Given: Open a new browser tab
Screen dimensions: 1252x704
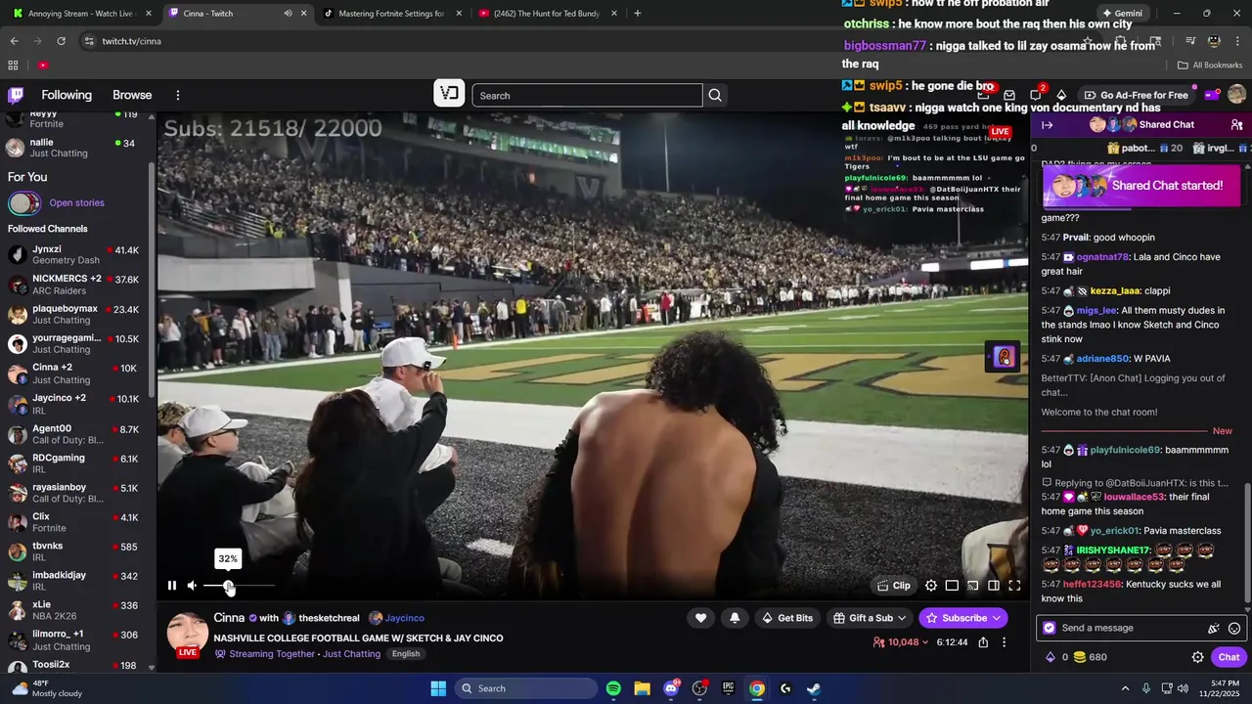Looking at the screenshot, I should [x=638, y=14].
